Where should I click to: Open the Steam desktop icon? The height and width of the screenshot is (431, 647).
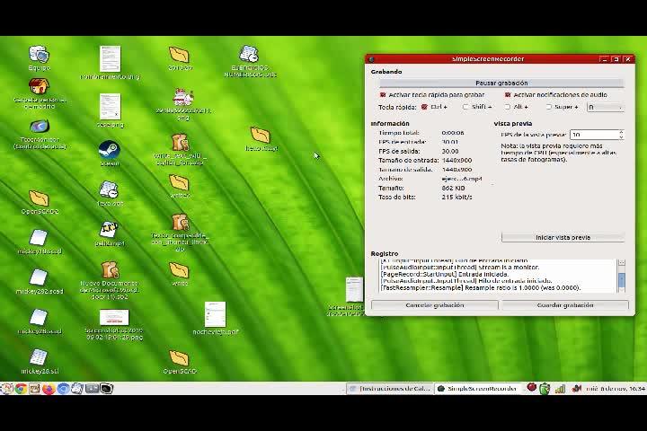click(109, 149)
